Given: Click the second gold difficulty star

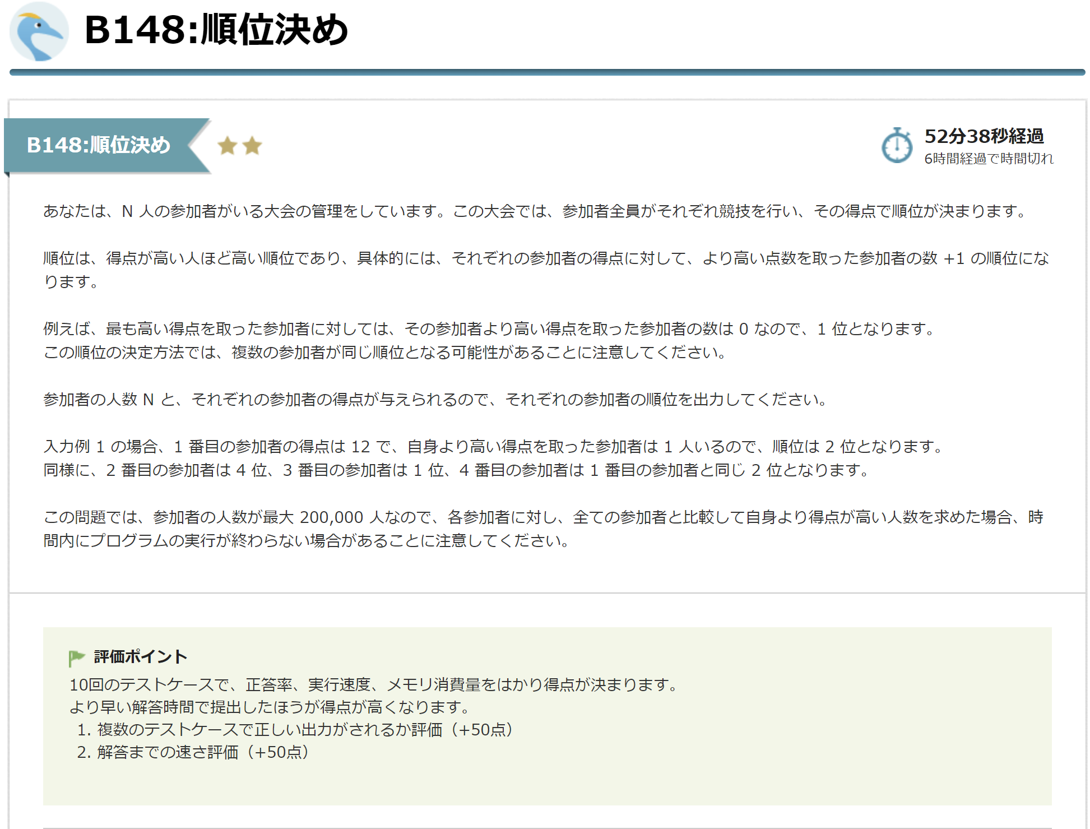Looking at the screenshot, I should pyautogui.click(x=252, y=146).
